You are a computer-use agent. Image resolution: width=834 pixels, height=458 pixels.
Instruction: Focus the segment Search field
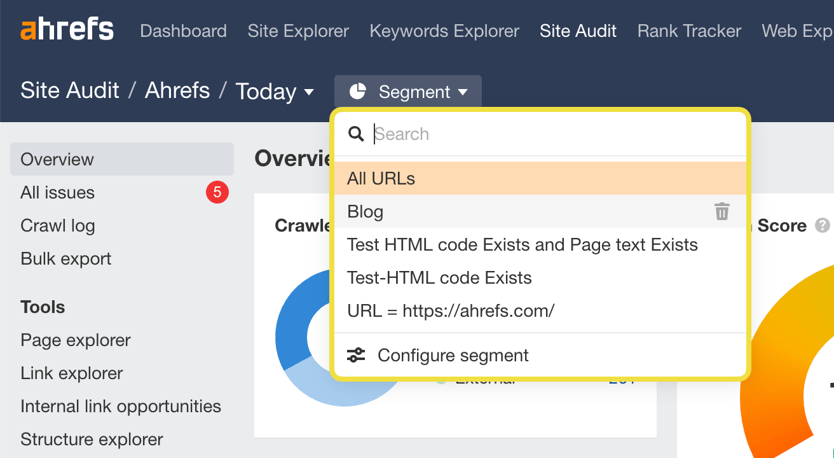(540, 134)
